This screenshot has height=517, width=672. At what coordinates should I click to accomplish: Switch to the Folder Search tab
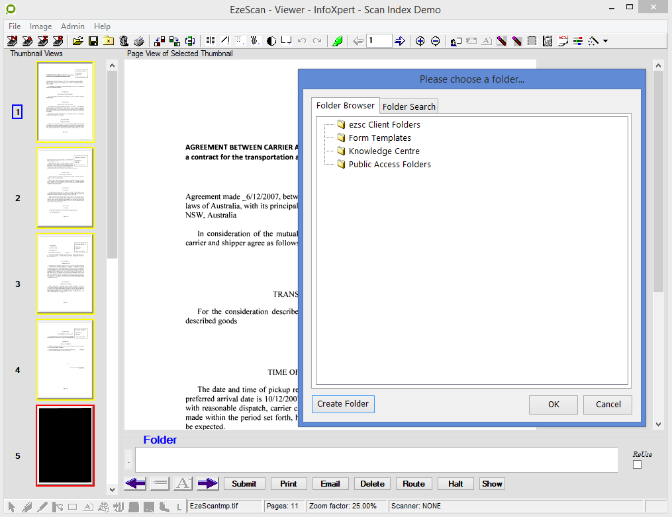tap(408, 106)
